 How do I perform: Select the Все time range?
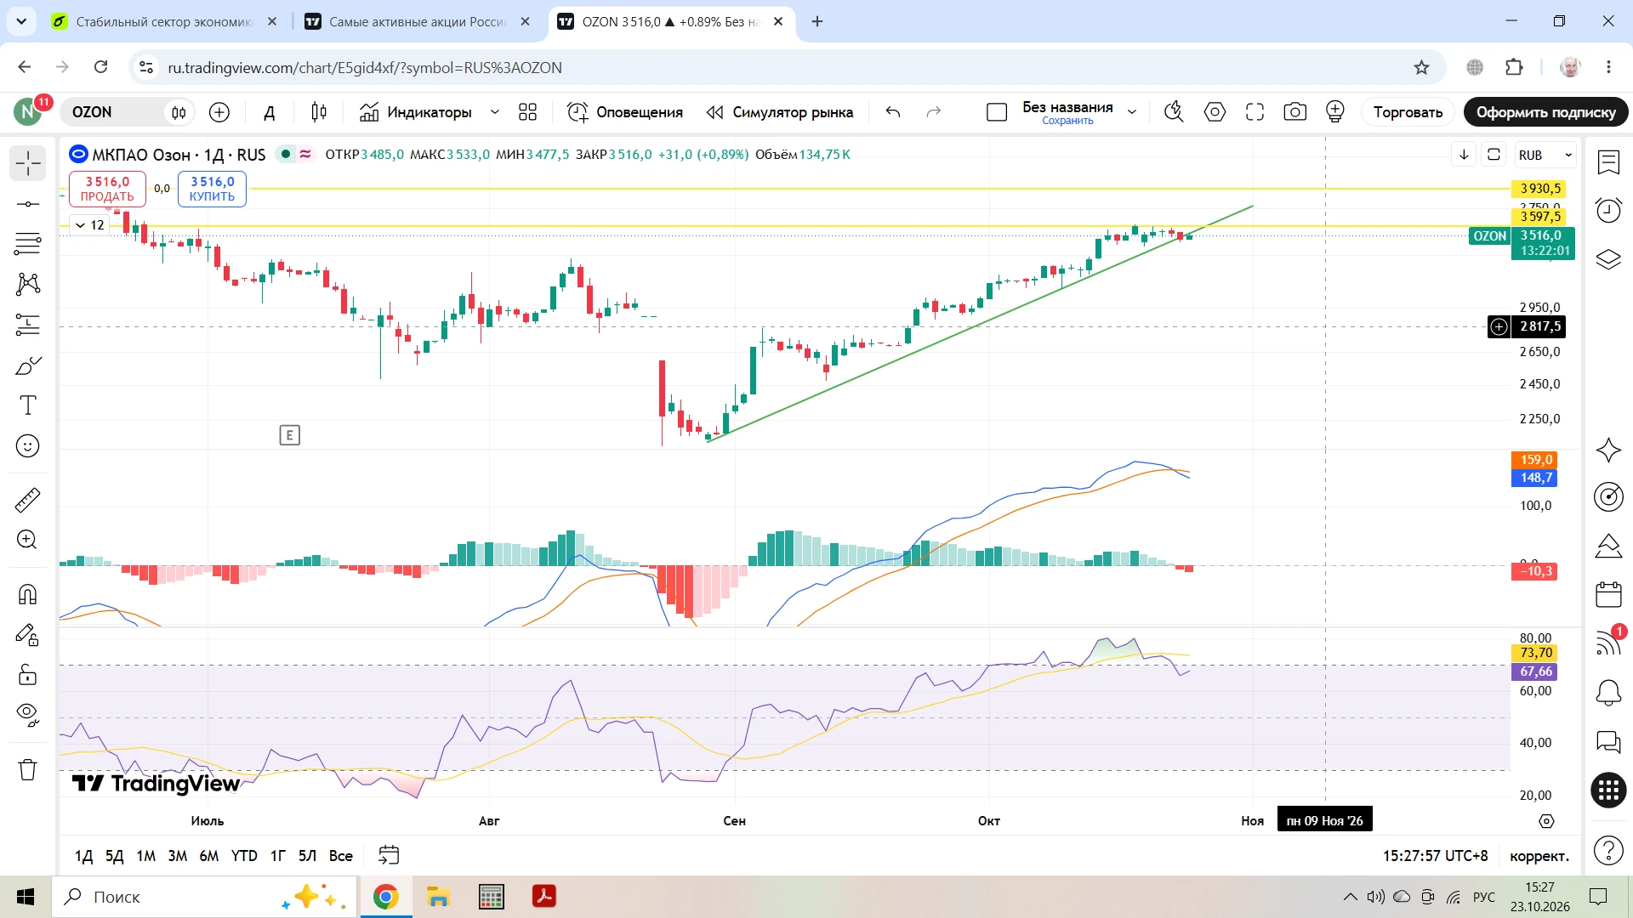point(340,856)
